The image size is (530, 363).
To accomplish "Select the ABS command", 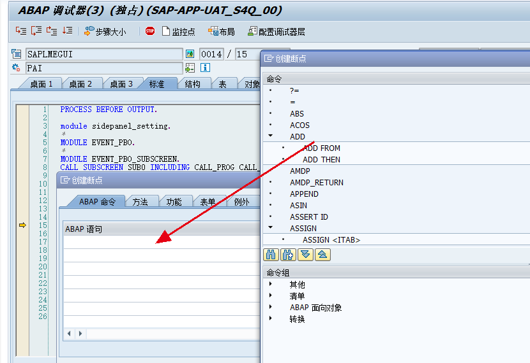I will point(297,113).
